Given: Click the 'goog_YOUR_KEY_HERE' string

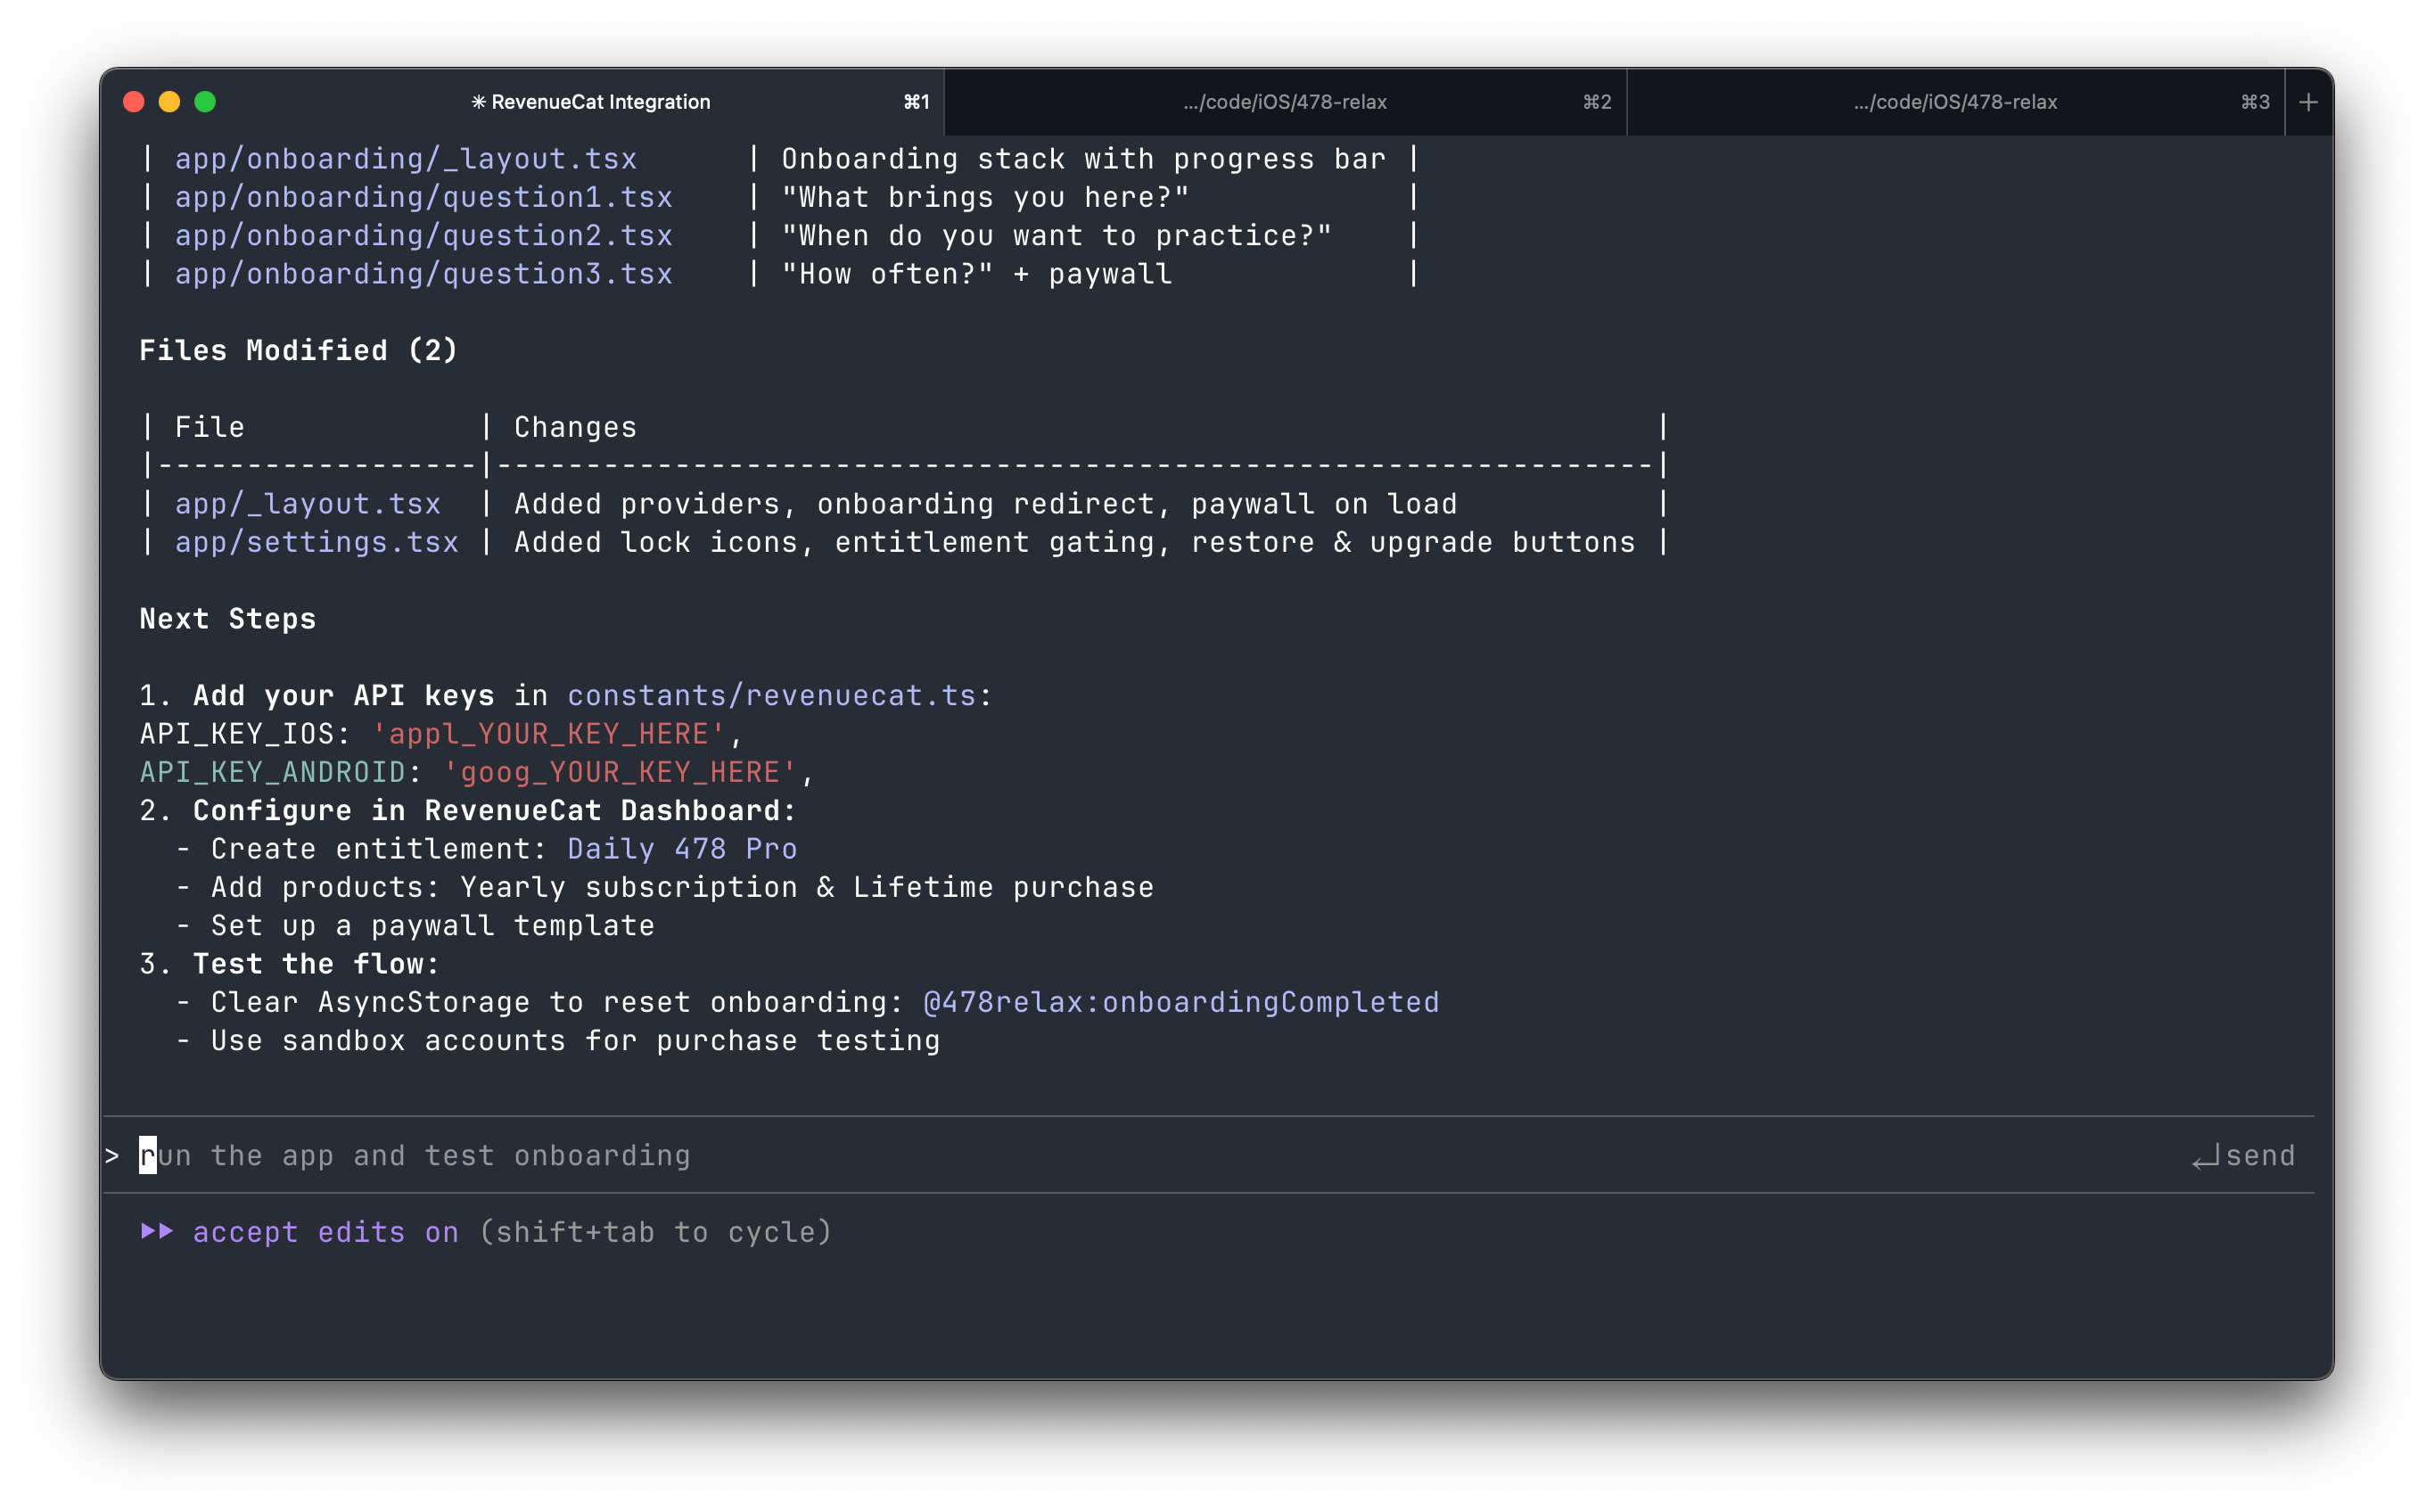Looking at the screenshot, I should (x=619, y=772).
